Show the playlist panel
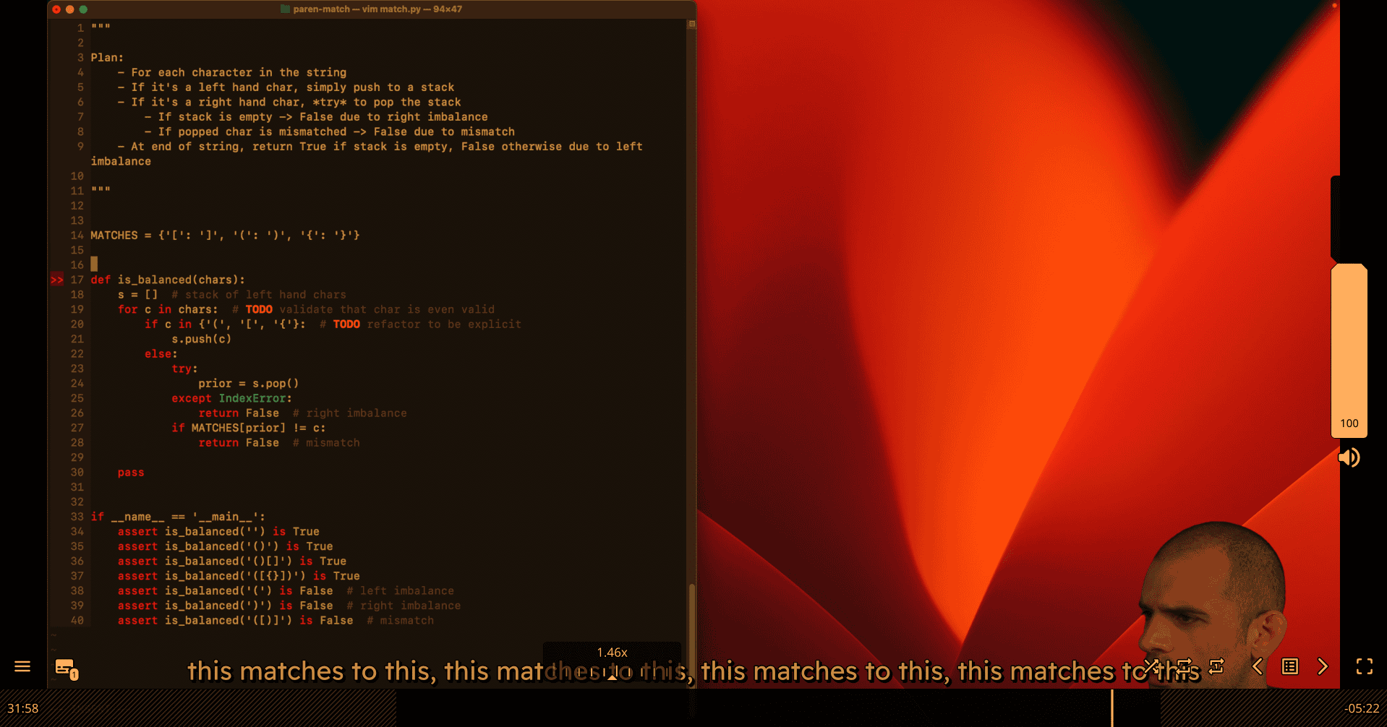1387x727 pixels. click(x=1290, y=666)
